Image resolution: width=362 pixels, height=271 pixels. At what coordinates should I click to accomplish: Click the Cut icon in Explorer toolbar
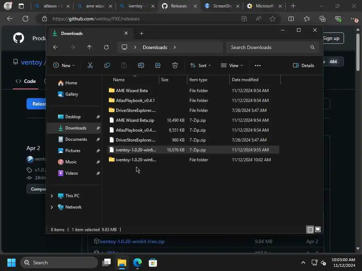(x=90, y=65)
